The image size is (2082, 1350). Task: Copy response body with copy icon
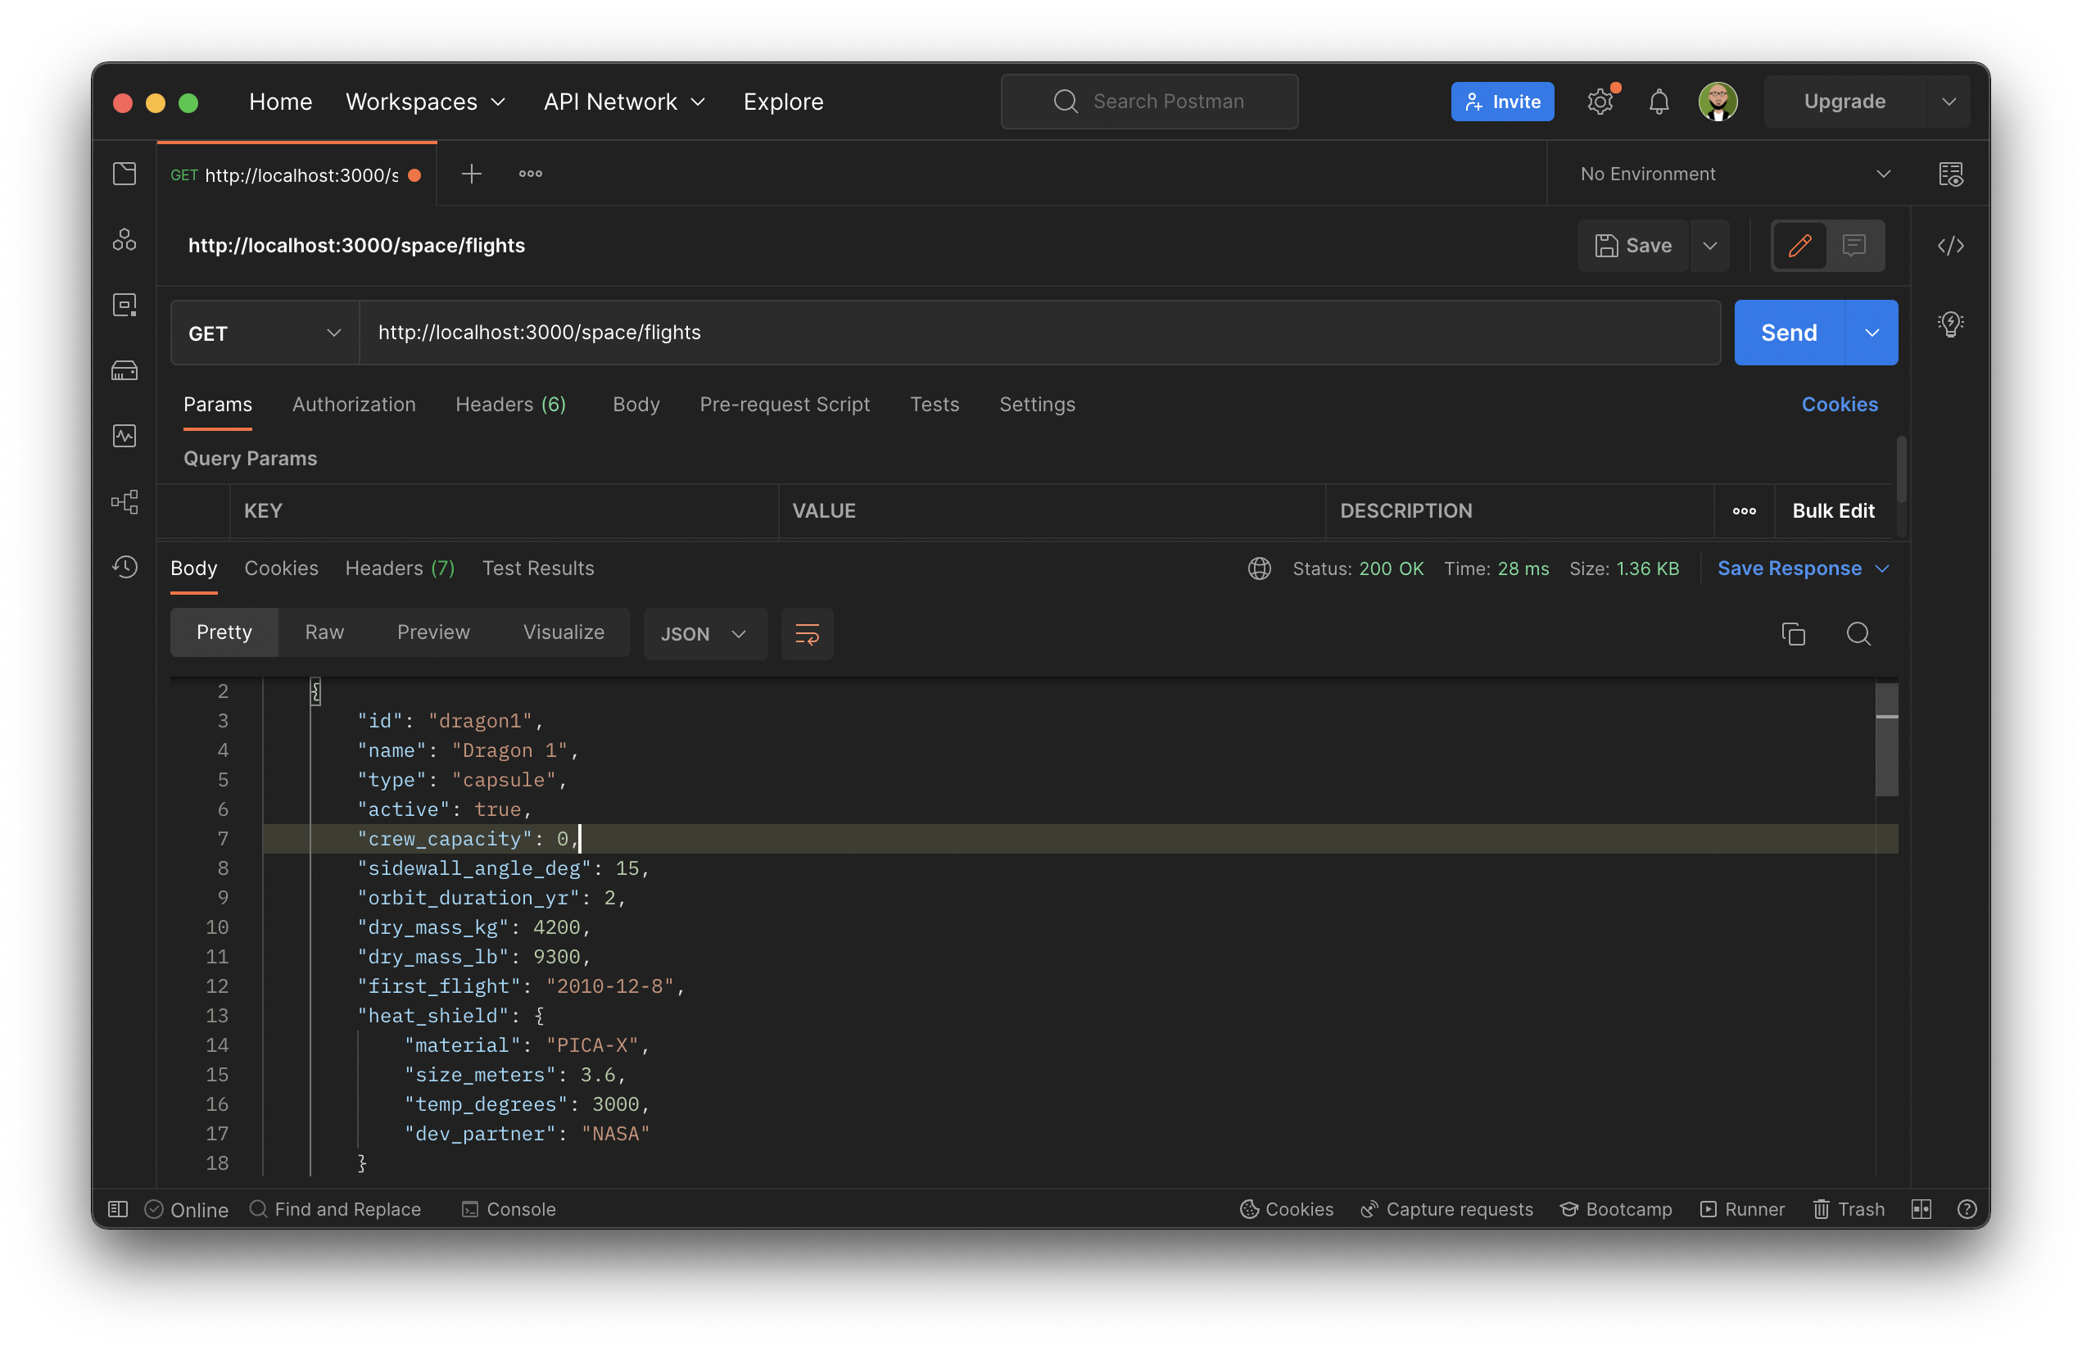tap(1792, 633)
